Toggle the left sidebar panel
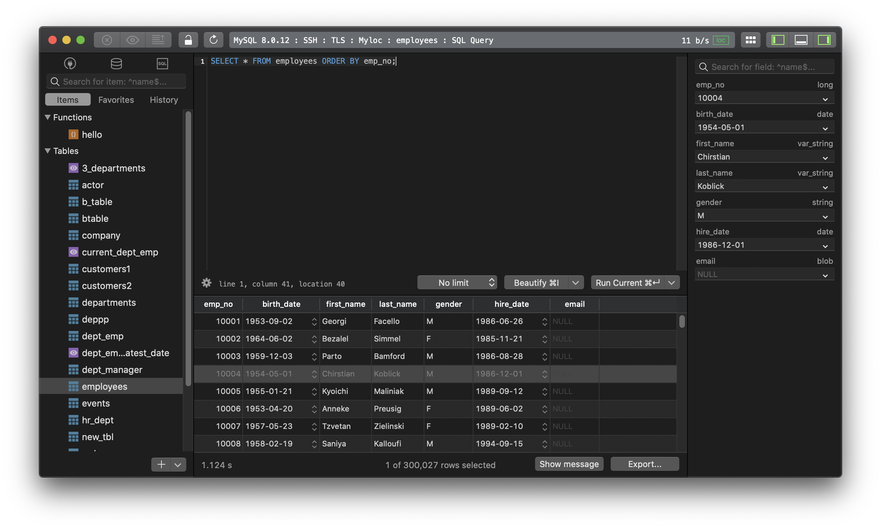Screen dimensions: 881x529 click(x=778, y=40)
